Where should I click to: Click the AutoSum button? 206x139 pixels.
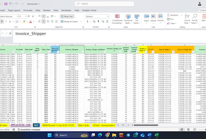tap(173, 15)
